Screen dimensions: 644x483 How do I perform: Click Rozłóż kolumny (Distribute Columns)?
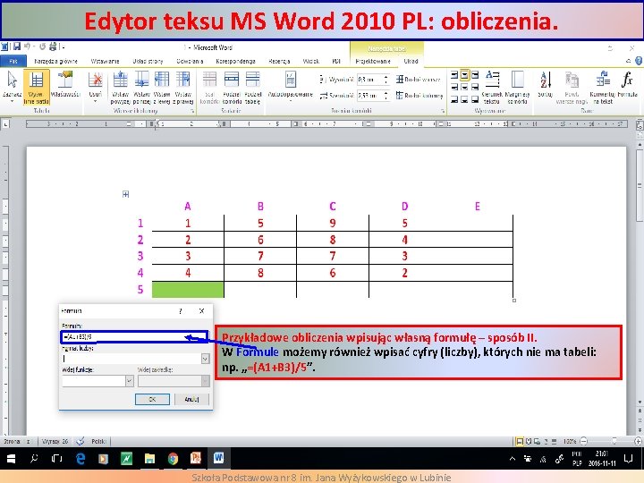click(419, 96)
